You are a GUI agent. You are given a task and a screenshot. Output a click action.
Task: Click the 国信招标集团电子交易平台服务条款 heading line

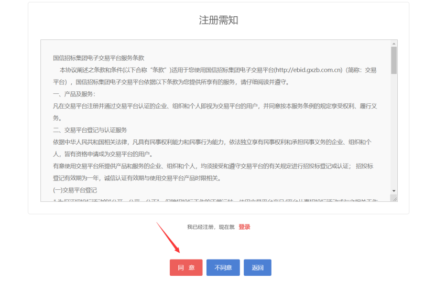pos(99,58)
